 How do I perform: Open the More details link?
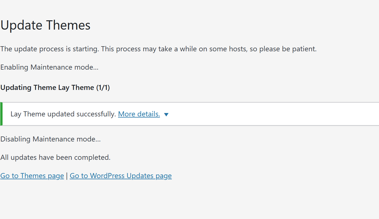[139, 114]
